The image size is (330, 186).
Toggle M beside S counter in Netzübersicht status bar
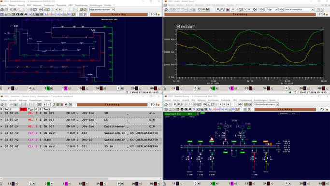[x=16, y=88]
